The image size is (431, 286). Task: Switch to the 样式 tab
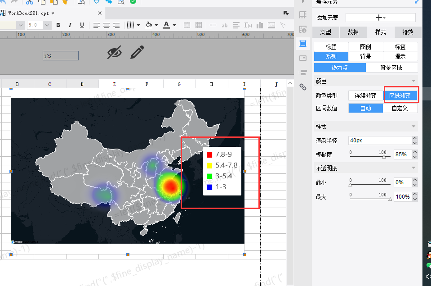[x=380, y=32]
